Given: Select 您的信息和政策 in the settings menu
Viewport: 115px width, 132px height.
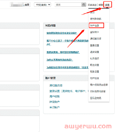Looking at the screenshot, I should pyautogui.click(x=98, y=91).
